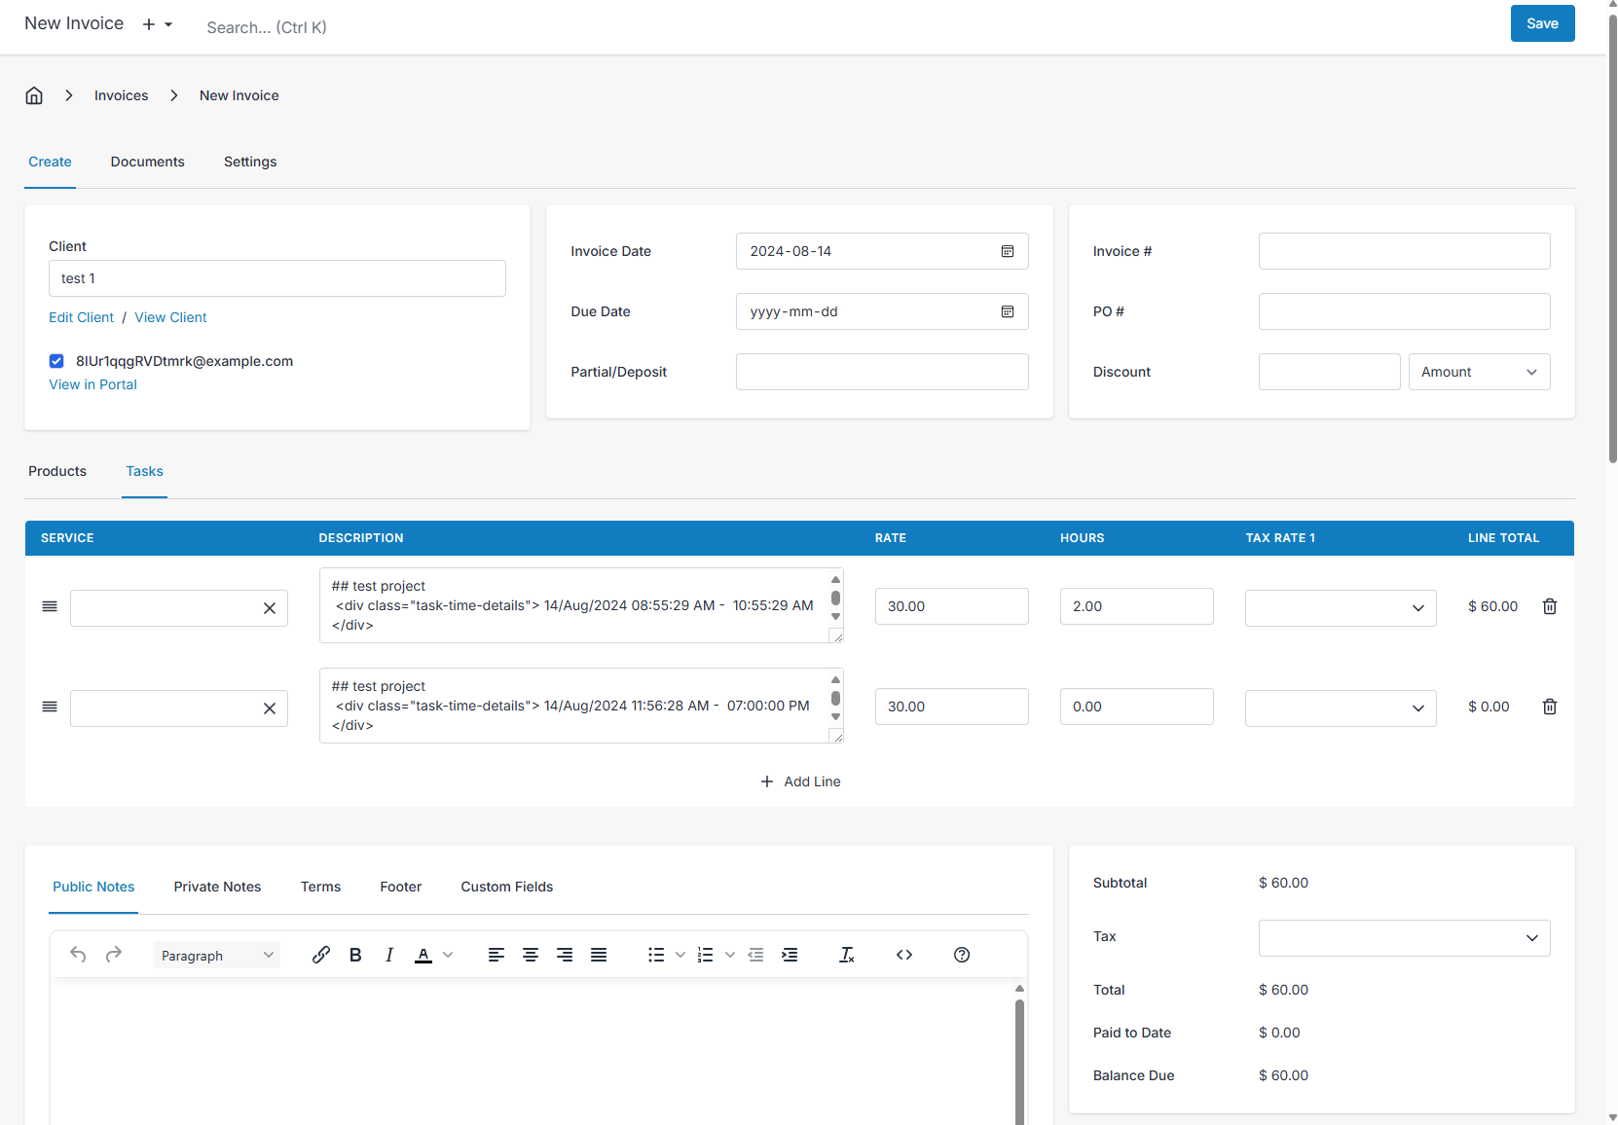Toggle the bulleted list in the editor

[x=655, y=955]
